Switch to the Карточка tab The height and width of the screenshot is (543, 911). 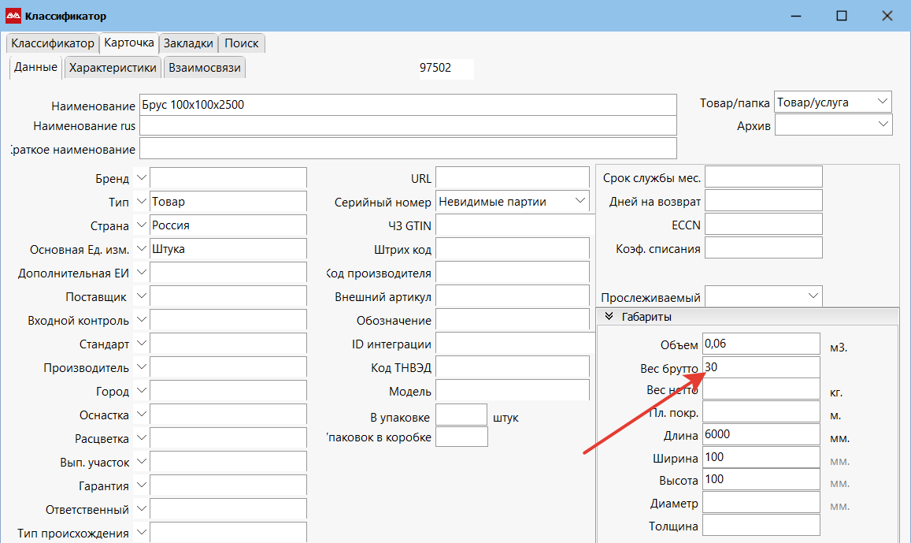[129, 43]
